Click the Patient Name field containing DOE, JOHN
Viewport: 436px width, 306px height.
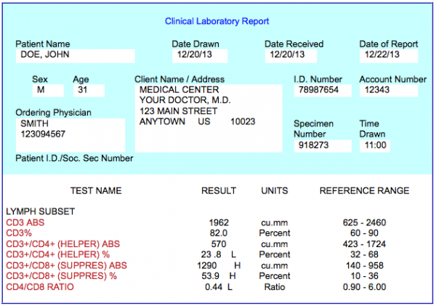75,55
